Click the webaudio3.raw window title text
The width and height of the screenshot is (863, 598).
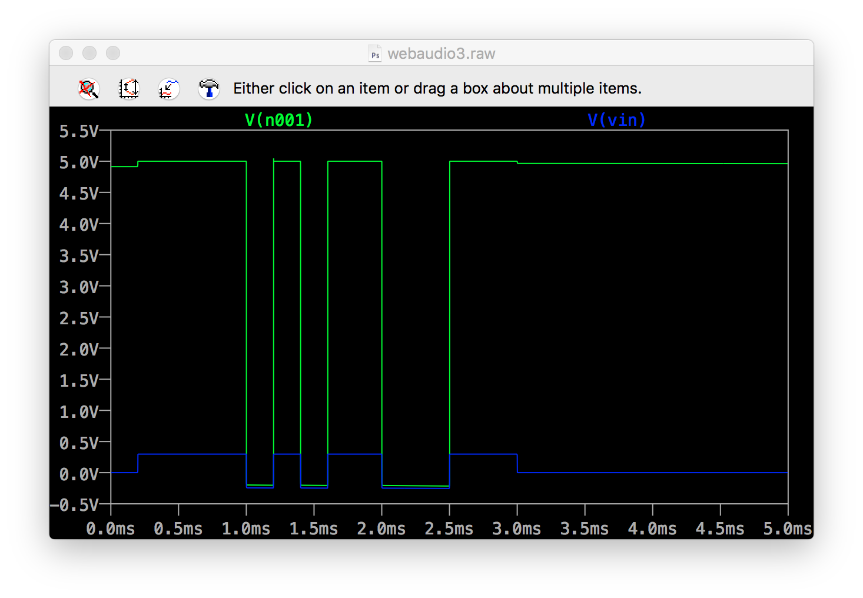pos(441,54)
